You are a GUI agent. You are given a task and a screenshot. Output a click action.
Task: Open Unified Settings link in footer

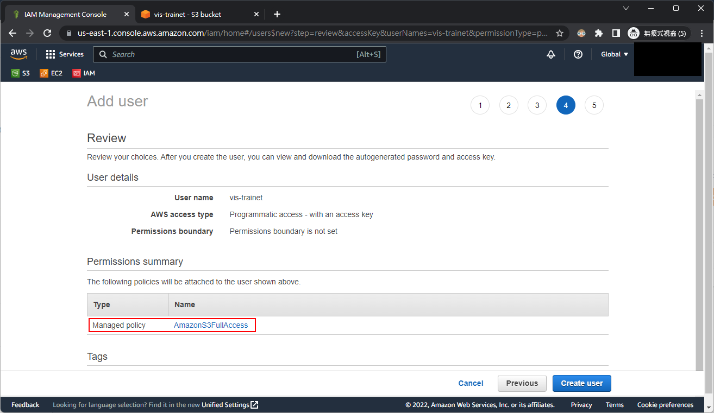coord(230,405)
